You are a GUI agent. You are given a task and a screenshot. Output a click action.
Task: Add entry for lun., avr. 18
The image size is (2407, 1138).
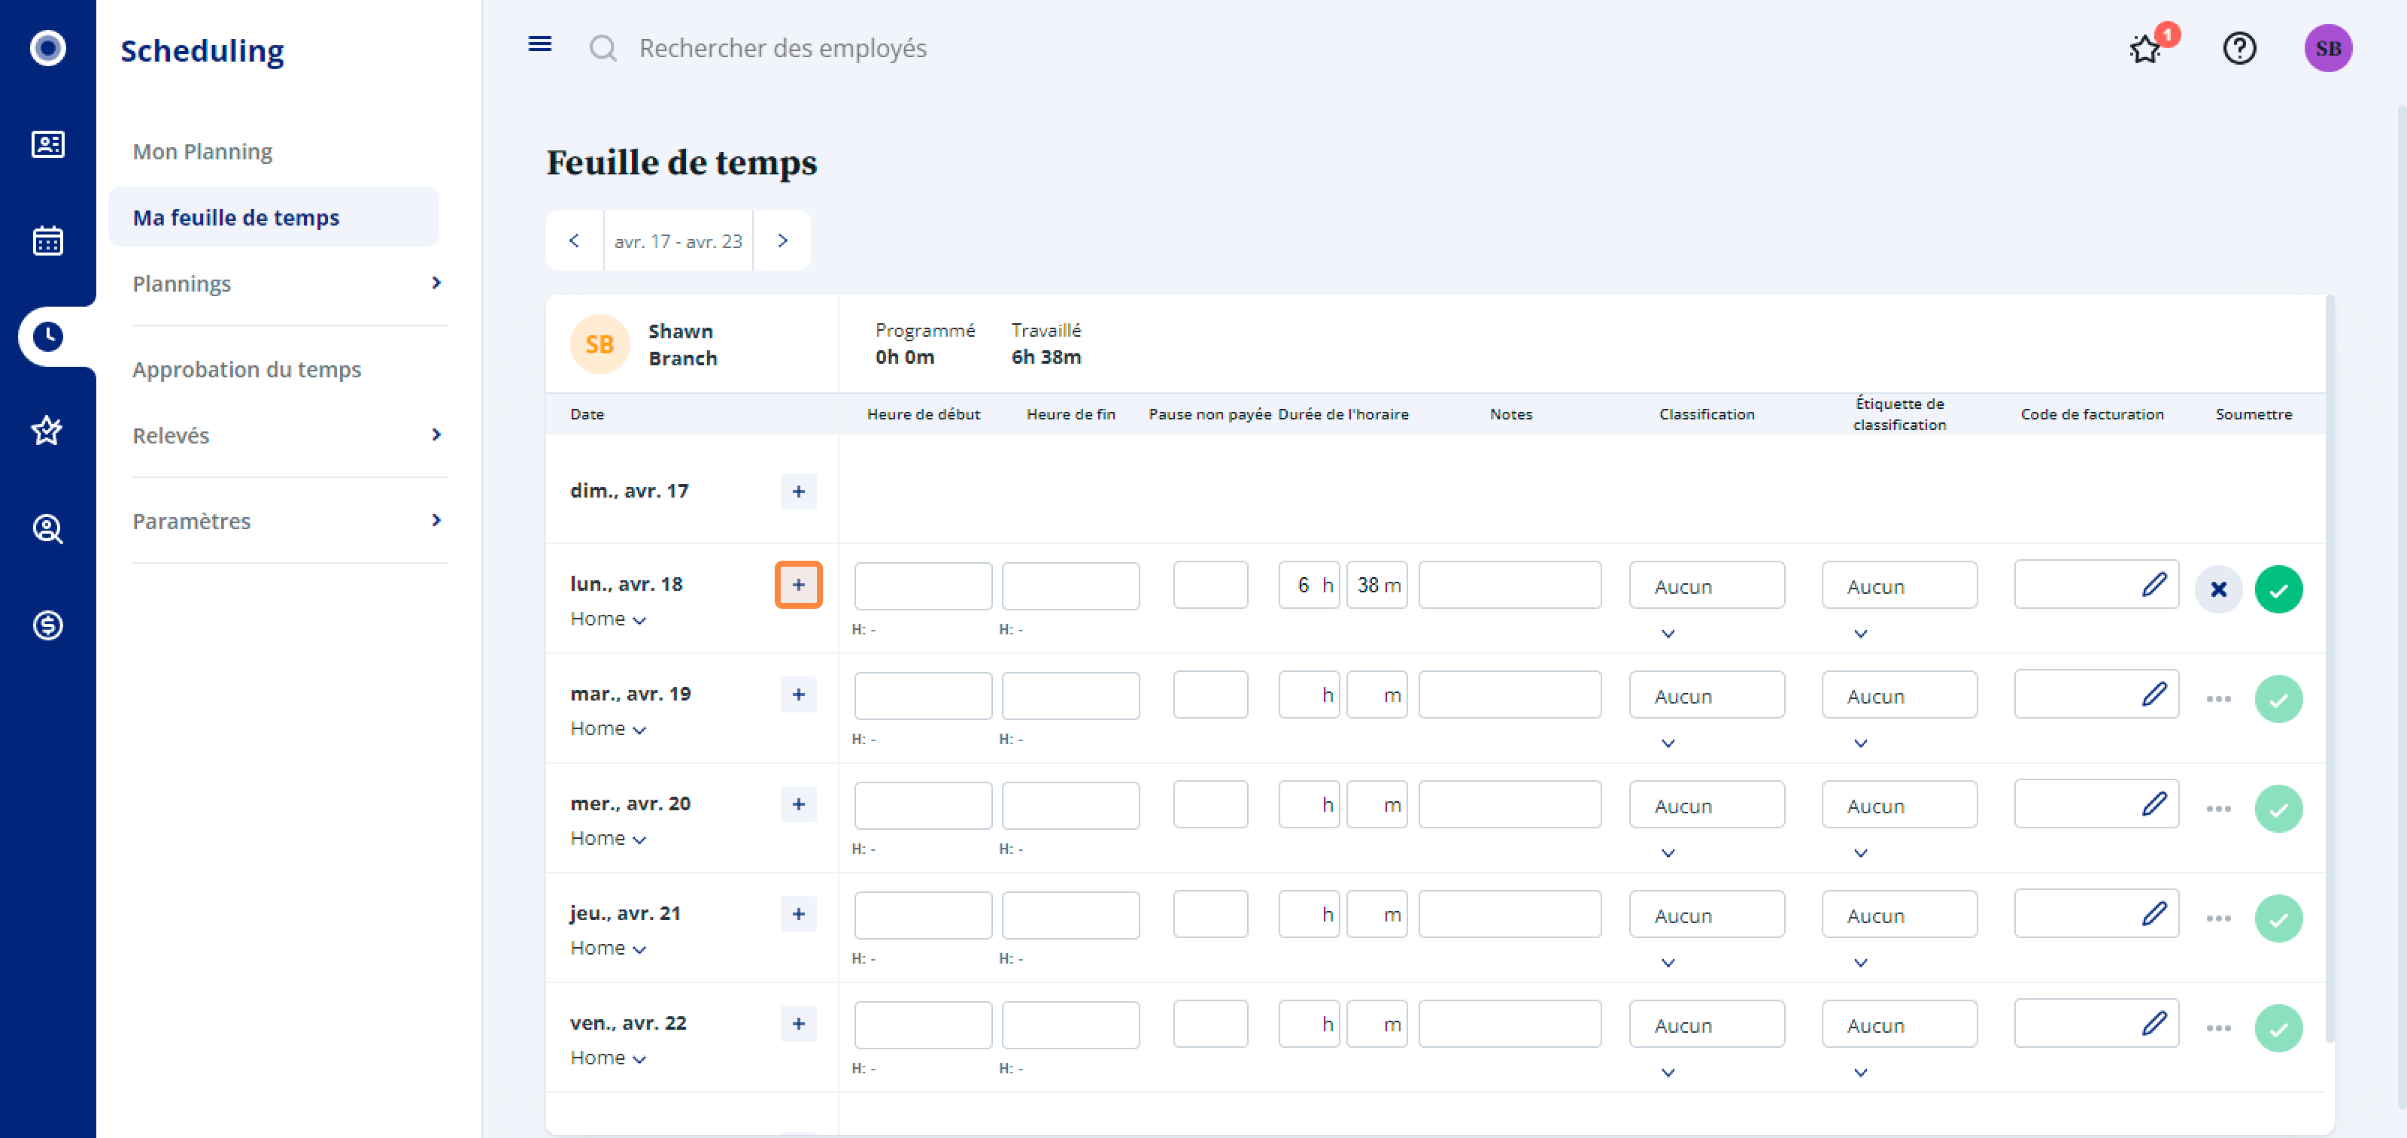click(x=798, y=584)
